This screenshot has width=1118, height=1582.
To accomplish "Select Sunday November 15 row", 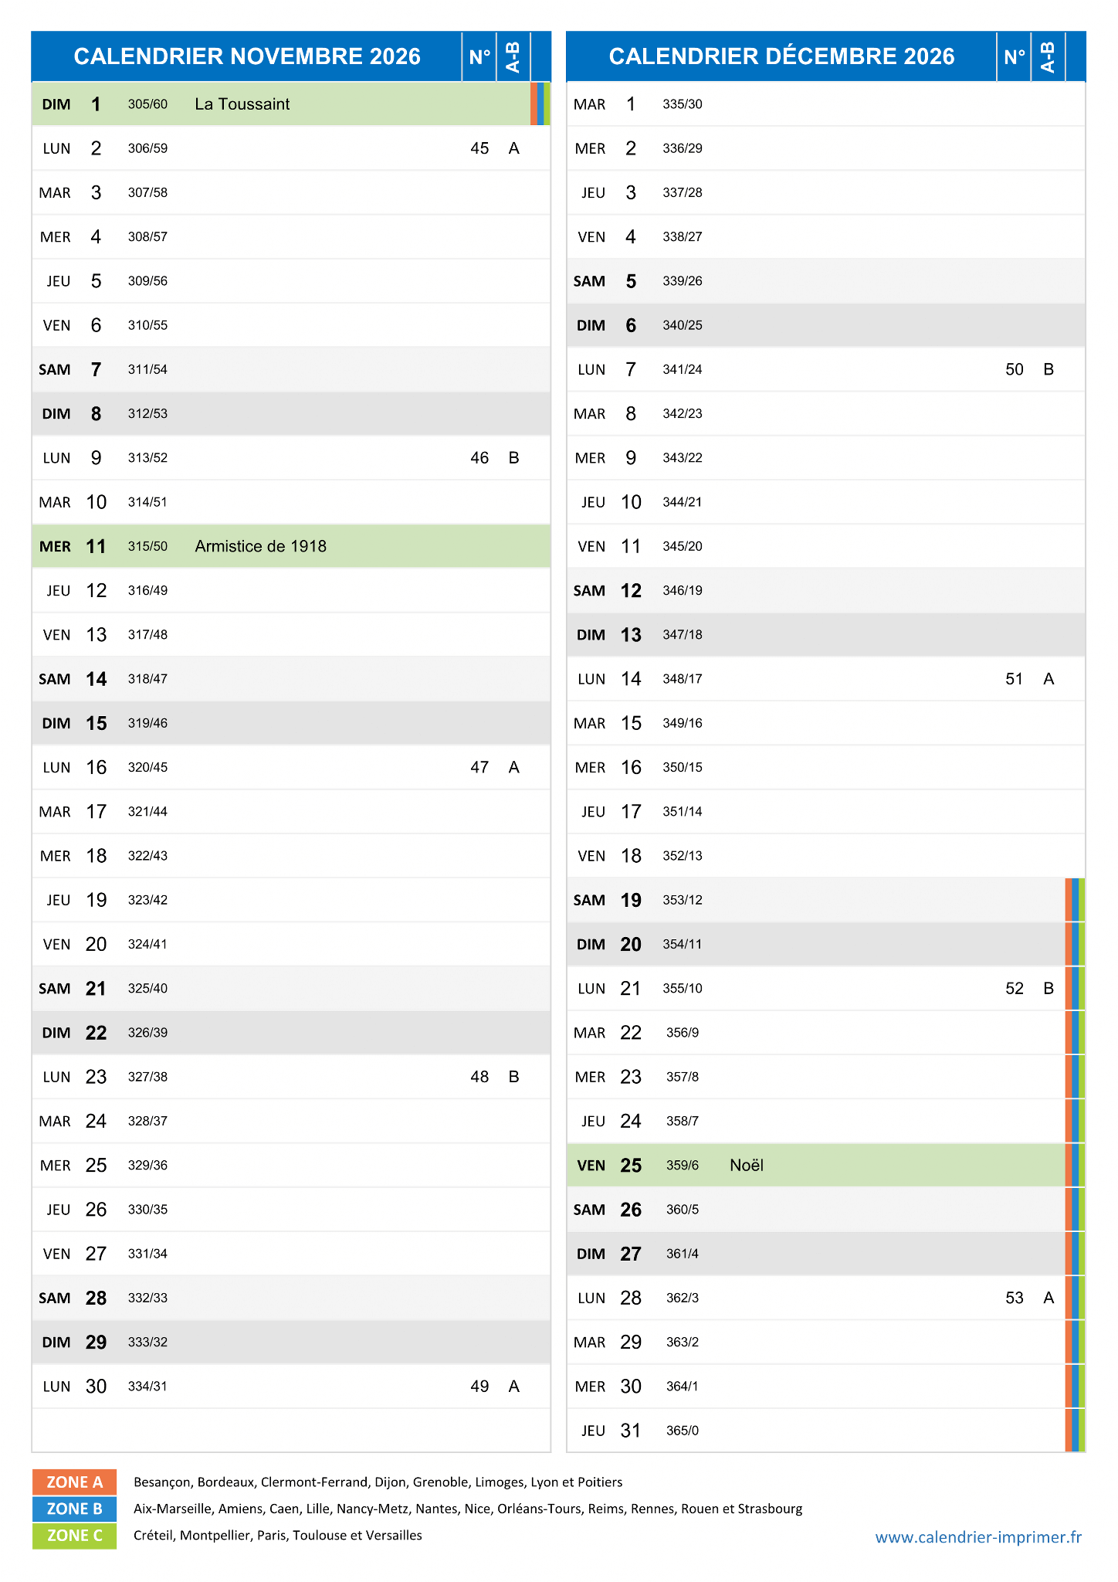I will point(291,723).
